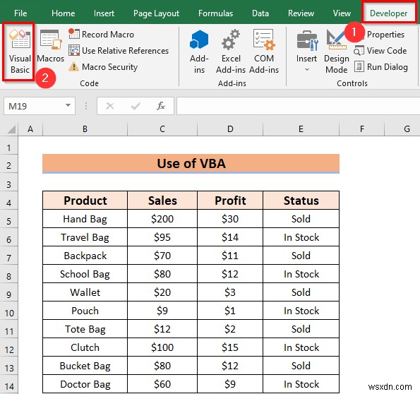Select the School Bag cell
Screen dimensions: 420x394
tap(85, 274)
